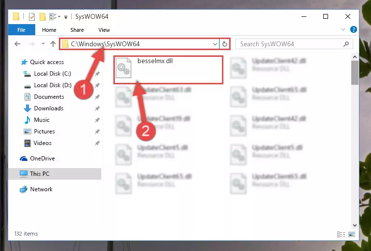Open Music in the sidebar
Viewport: 371px width, 251px height.
point(37,120)
